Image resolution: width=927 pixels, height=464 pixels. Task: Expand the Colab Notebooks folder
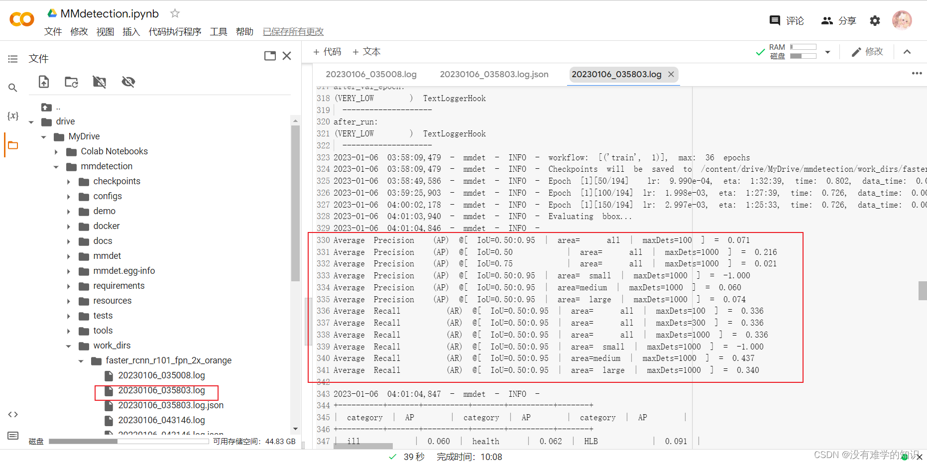point(56,152)
